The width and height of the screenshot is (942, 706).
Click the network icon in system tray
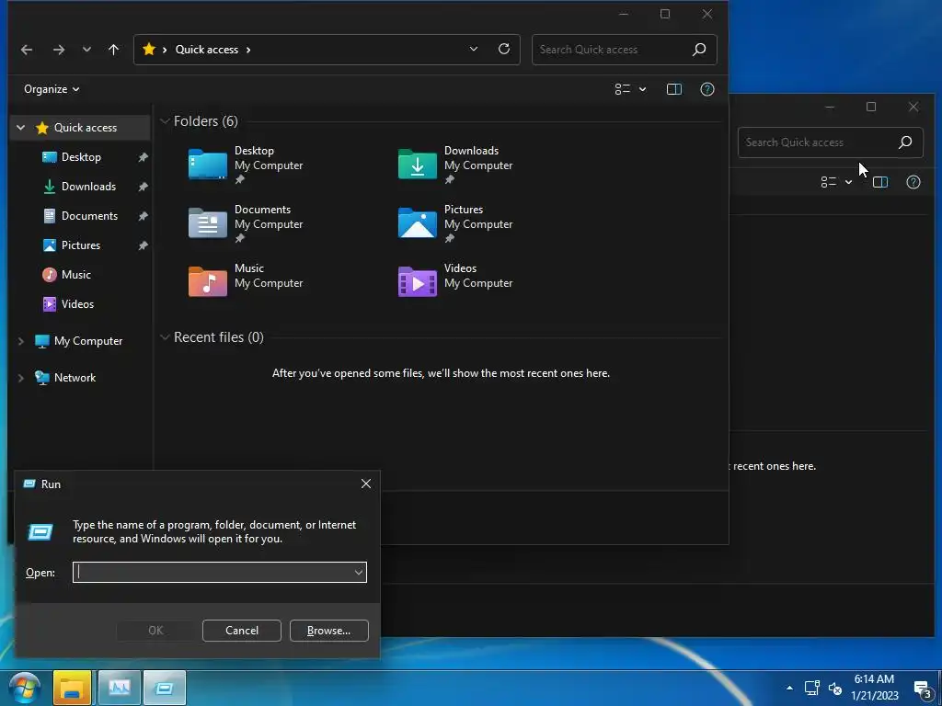(812, 688)
